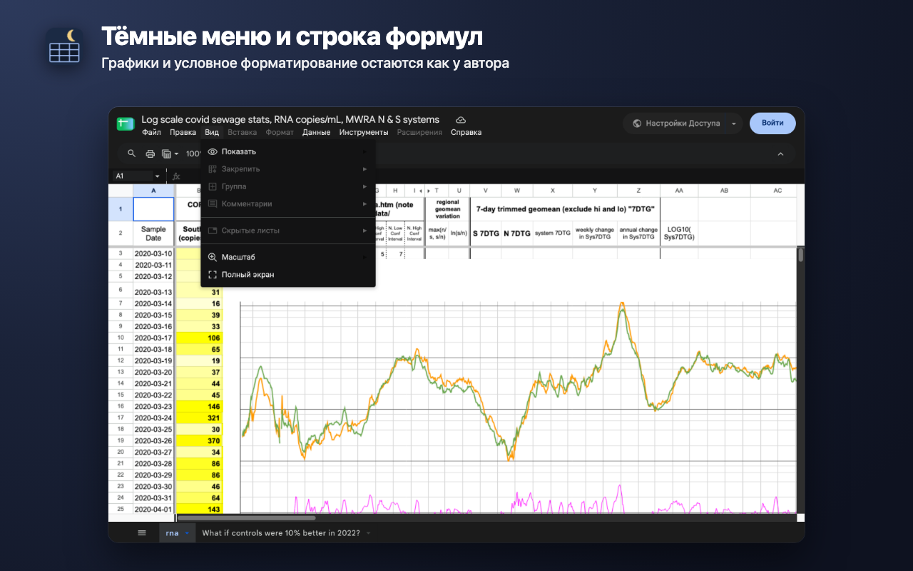The height and width of the screenshot is (571, 913).
Task: Open the Правка menu
Action: (x=183, y=132)
